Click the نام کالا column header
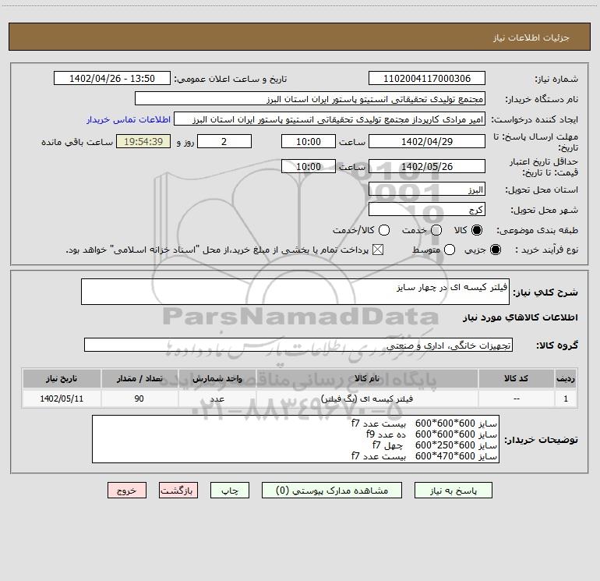The height and width of the screenshot is (581, 600). [367, 378]
